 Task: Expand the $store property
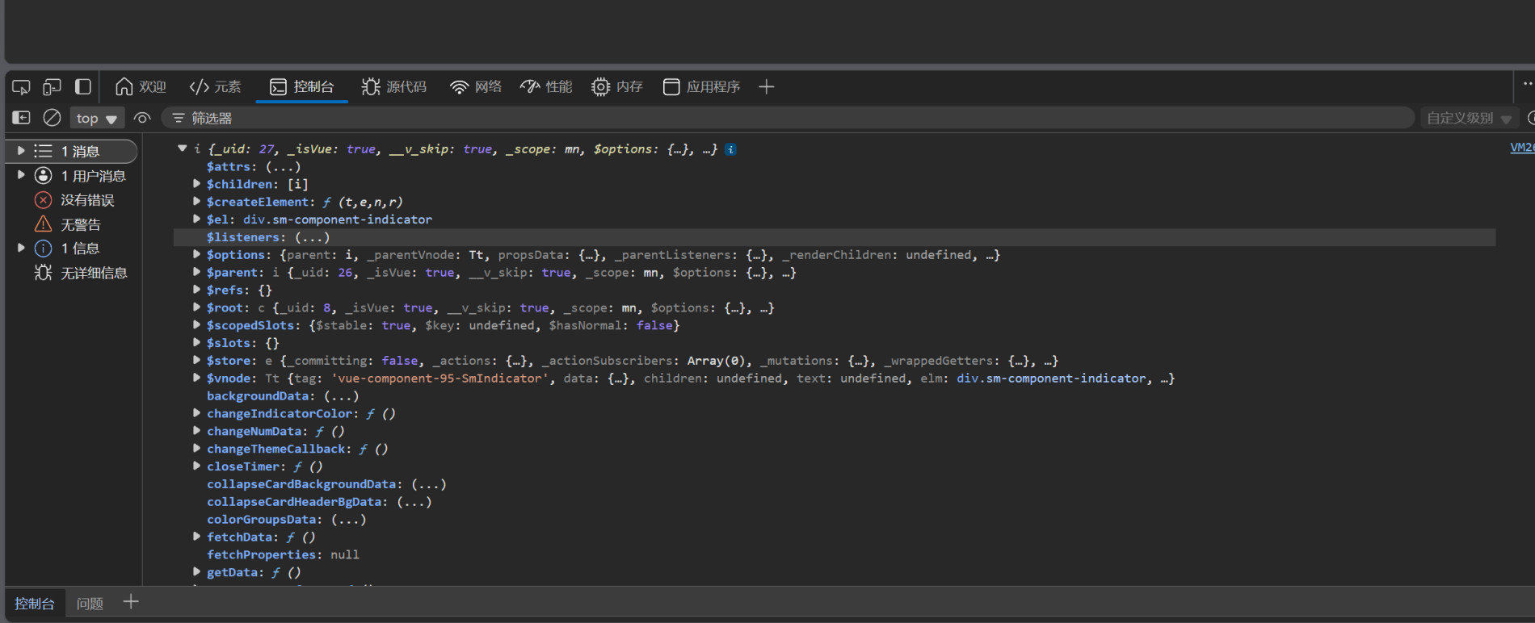(x=196, y=360)
